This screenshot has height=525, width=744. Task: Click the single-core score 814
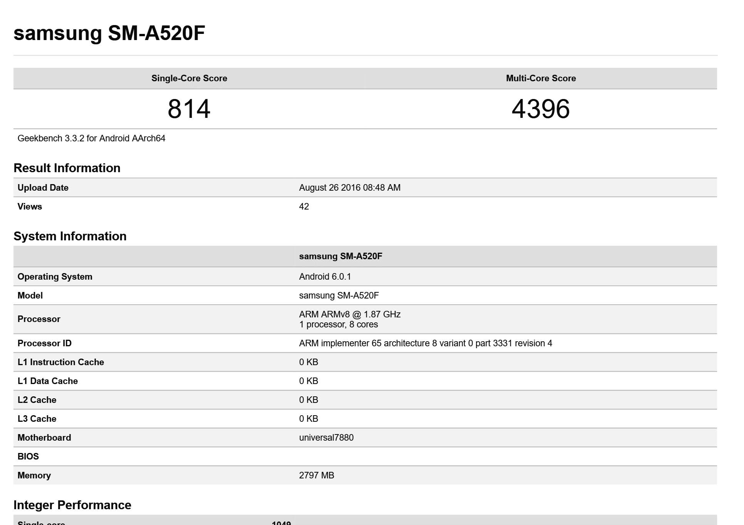pos(189,109)
